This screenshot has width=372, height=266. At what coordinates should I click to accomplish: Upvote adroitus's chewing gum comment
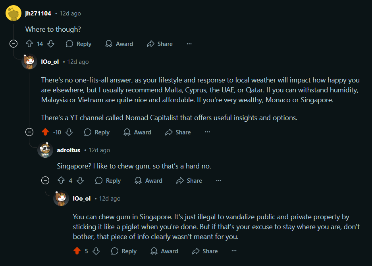[61, 181]
